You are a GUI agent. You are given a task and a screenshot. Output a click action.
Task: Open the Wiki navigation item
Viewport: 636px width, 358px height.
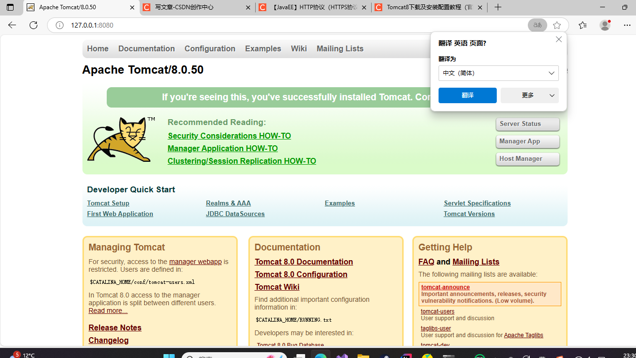[x=299, y=48]
